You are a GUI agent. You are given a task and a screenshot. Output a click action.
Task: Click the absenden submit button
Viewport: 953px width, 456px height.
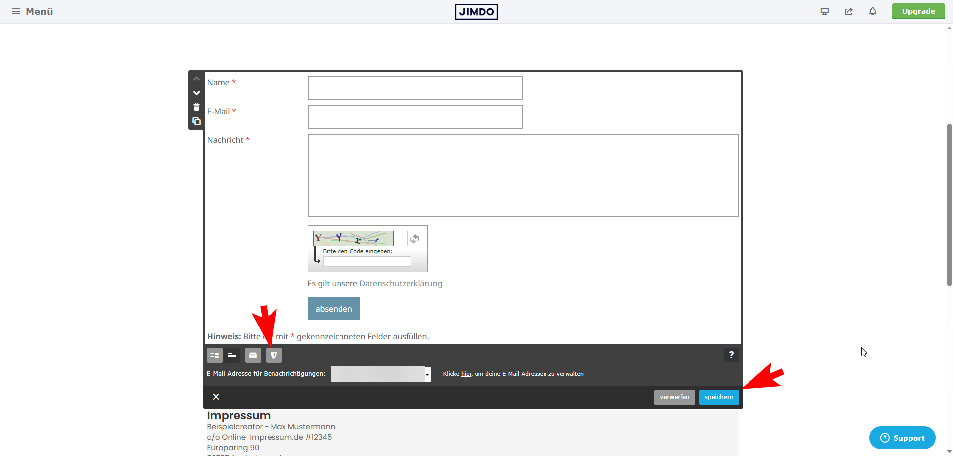pyautogui.click(x=334, y=309)
